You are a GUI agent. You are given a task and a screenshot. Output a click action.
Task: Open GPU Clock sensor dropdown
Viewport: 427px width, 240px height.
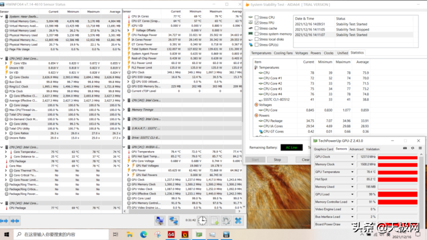click(x=352, y=157)
